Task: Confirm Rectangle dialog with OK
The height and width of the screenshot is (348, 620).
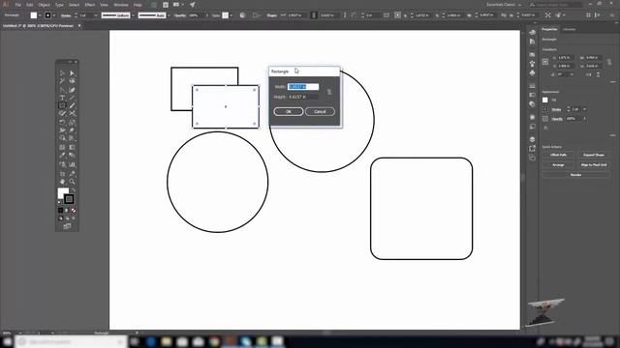Action: [289, 112]
